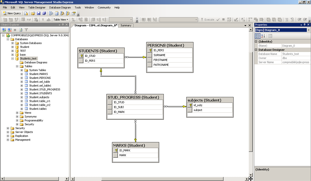Click the Filter funnel icon in Object Explorer
This screenshot has width=311, height=181.
click(26, 30)
